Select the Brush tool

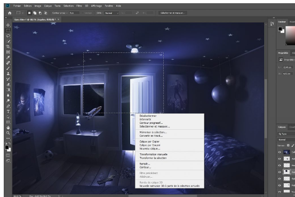point(8,68)
